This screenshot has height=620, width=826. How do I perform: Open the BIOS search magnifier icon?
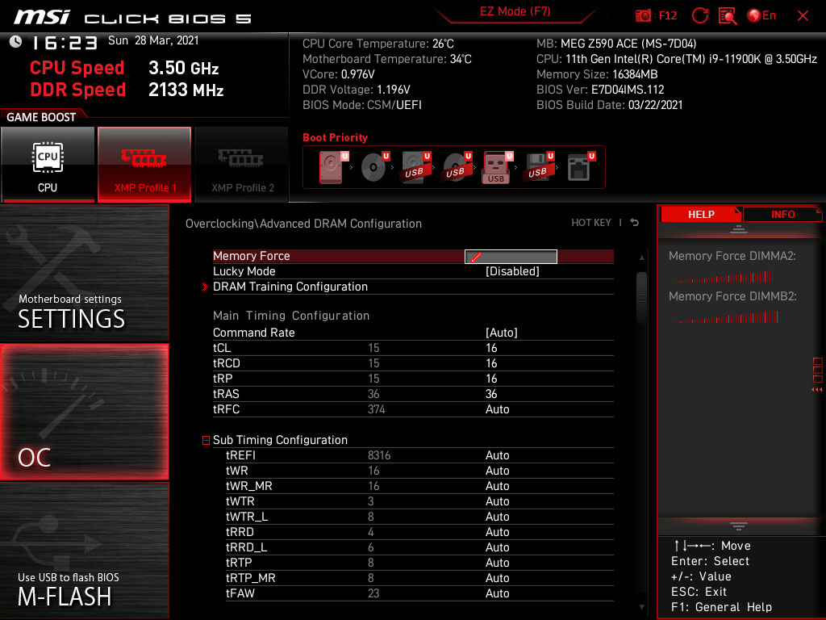[728, 16]
